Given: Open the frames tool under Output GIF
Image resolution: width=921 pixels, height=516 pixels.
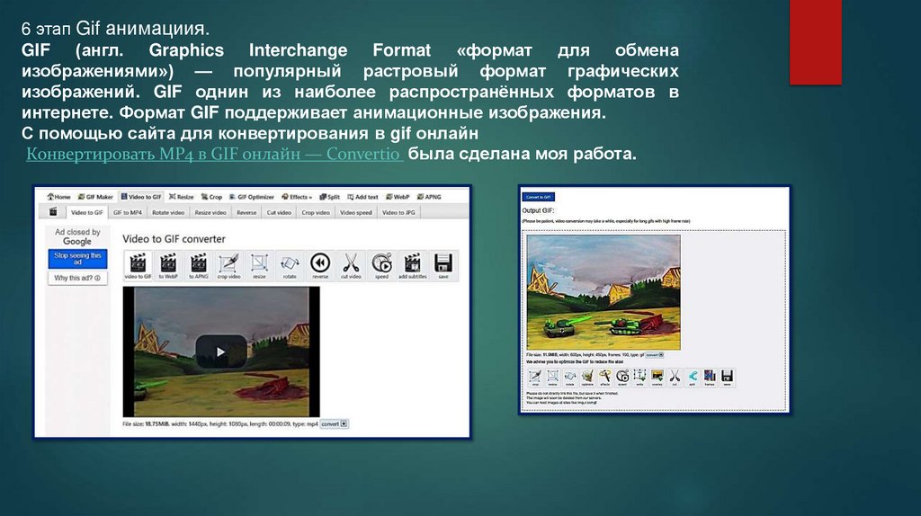Looking at the screenshot, I should click(x=710, y=378).
